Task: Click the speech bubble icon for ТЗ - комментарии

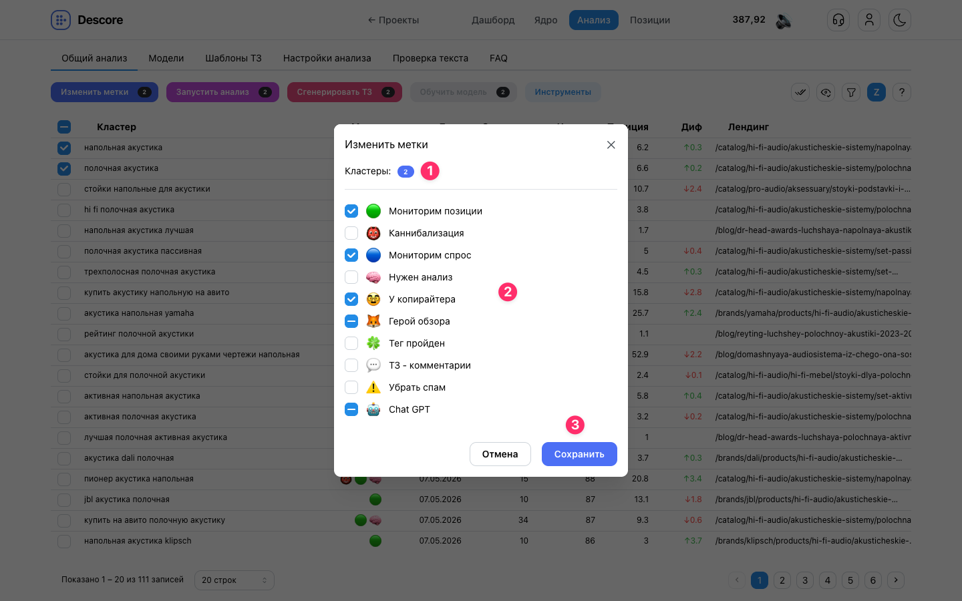Action: pos(373,365)
